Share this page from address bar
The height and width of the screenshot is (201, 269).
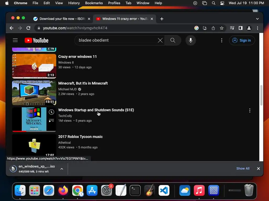coord(213,28)
